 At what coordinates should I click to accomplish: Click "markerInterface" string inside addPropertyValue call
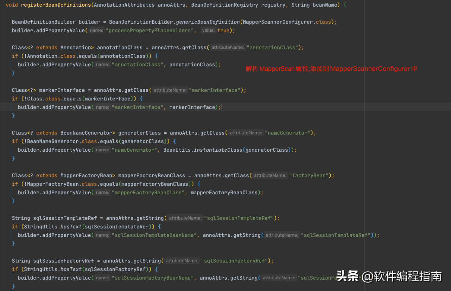coord(138,107)
